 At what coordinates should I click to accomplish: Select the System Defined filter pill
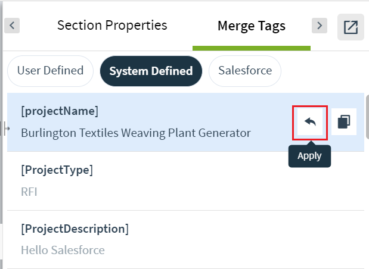pos(151,71)
